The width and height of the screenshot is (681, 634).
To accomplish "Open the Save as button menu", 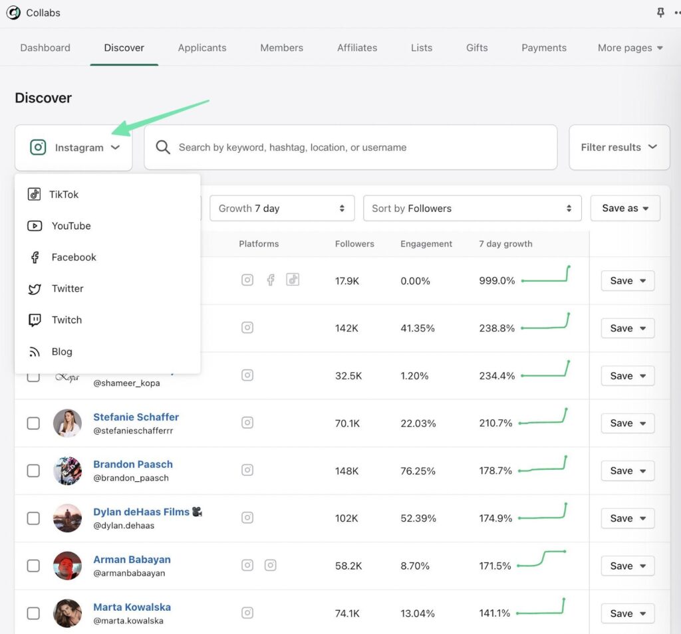I will (624, 208).
